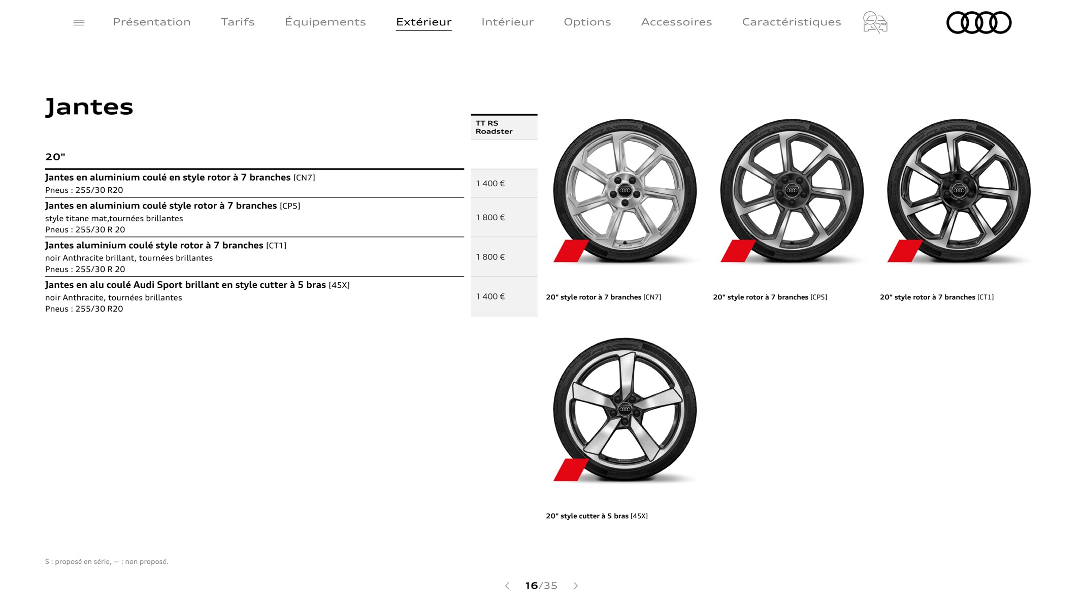Image resolution: width=1083 pixels, height=609 pixels.
Task: Click caption '20" style rotor à 7 branches [CN7]'
Action: 603,297
